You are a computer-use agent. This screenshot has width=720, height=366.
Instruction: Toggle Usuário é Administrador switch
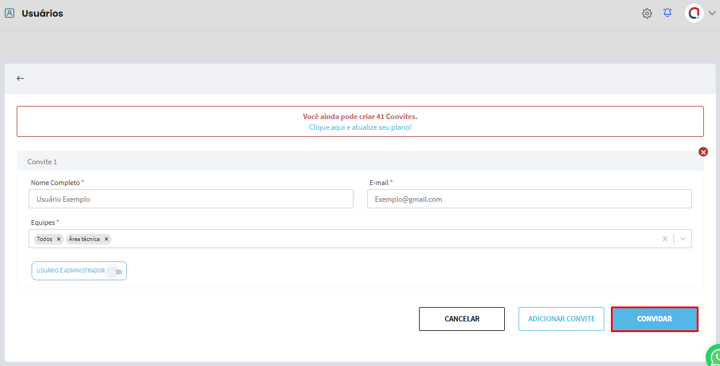click(114, 271)
